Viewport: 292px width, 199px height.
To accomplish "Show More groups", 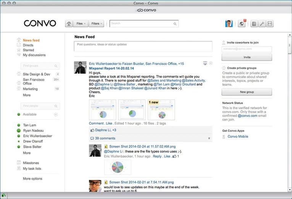I will pos(27,95).
